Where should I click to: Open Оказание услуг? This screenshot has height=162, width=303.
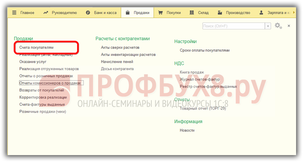tap(33, 61)
